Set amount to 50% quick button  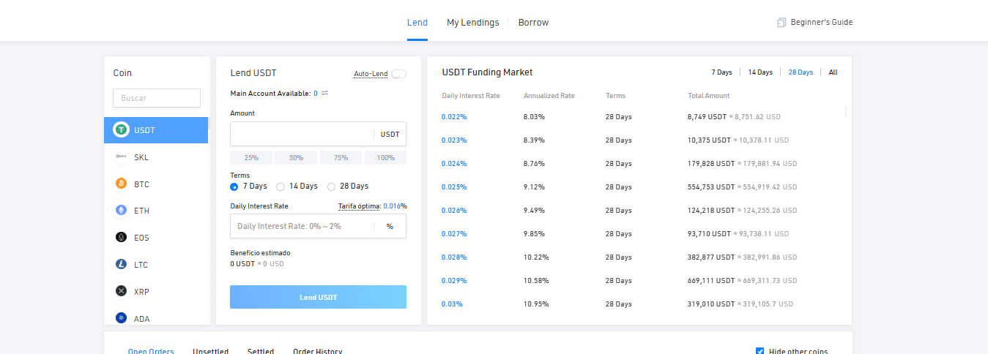coord(296,158)
